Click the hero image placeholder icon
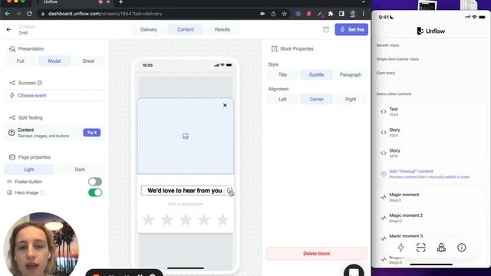Viewport: 491px width, 276px height. click(186, 136)
